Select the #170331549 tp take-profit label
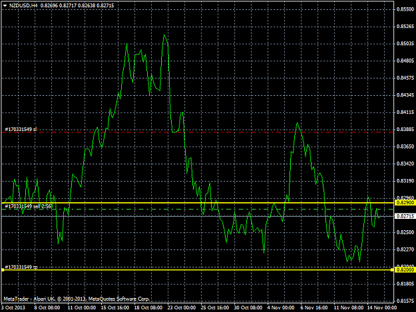416x312 pixels. point(21,267)
